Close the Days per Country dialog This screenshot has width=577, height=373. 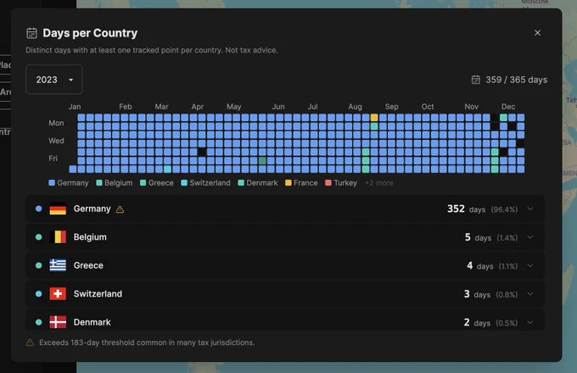point(537,33)
